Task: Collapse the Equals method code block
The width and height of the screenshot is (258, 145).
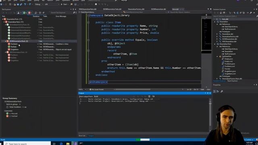Action: [x=88, y=40]
